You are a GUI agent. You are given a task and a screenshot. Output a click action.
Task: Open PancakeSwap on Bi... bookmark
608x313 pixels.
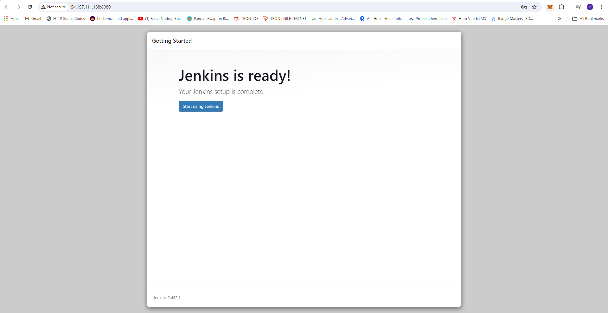click(208, 19)
